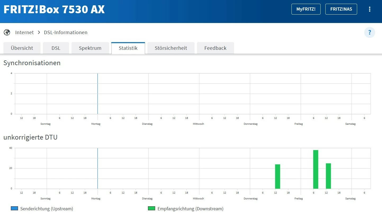Click the help question mark icon

click(370, 33)
